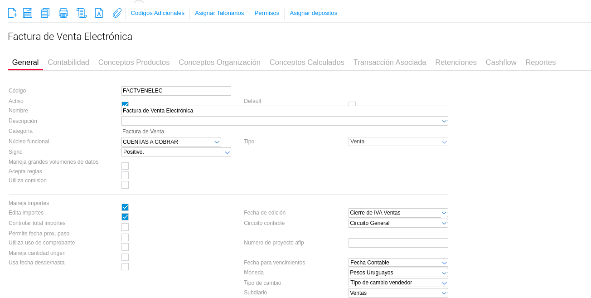This screenshot has width=591, height=298.
Task: Click the save diskette icon
Action: (x=28, y=13)
